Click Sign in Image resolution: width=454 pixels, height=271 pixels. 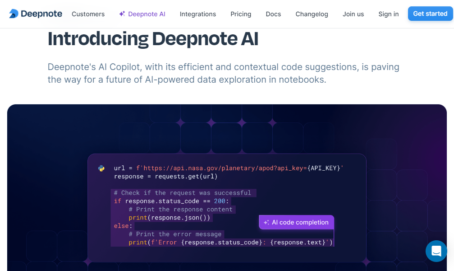(x=388, y=14)
